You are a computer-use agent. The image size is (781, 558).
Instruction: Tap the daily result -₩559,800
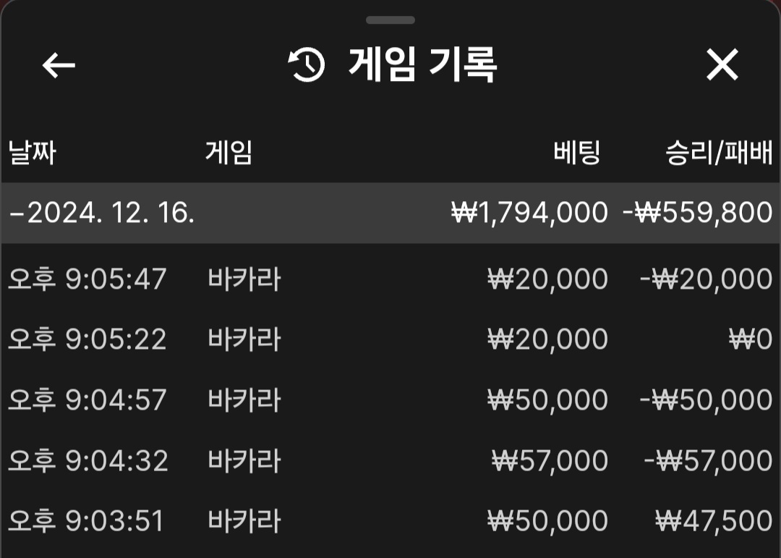coord(697,213)
